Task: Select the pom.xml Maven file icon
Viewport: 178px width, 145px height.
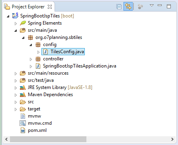Action: (23, 131)
